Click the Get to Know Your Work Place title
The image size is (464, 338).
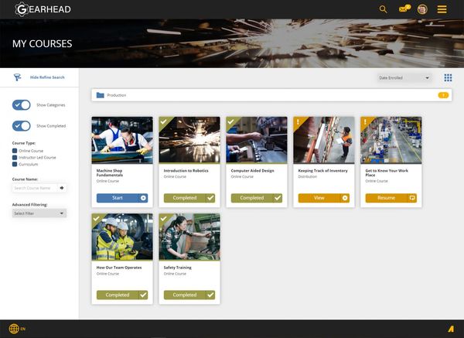[x=387, y=172]
